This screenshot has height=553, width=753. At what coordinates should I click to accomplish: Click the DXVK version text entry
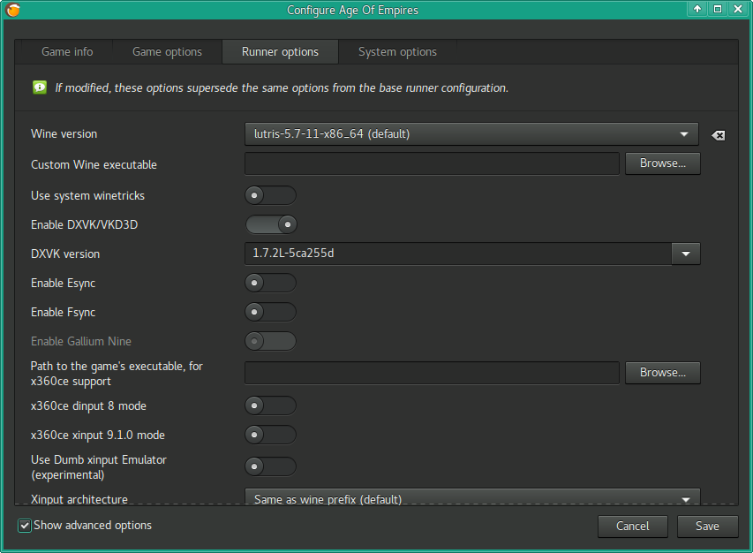458,254
